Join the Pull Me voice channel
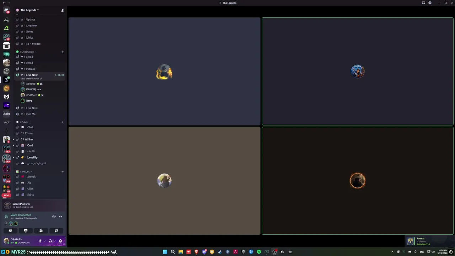Viewport: 455px width, 256px height. (40, 114)
